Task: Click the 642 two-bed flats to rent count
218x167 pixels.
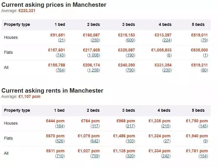Action: click(95, 141)
